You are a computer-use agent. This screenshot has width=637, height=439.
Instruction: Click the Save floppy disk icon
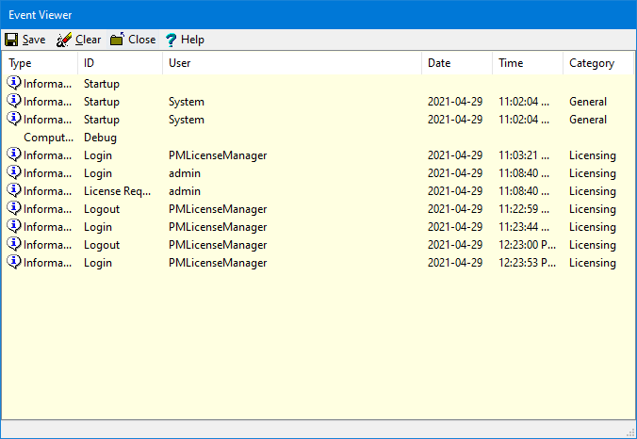(11, 40)
